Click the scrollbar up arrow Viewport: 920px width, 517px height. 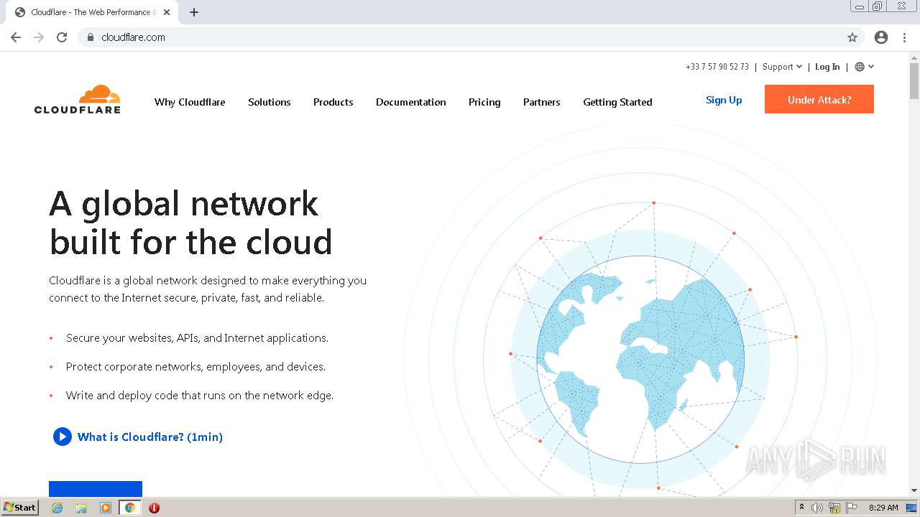click(x=914, y=57)
